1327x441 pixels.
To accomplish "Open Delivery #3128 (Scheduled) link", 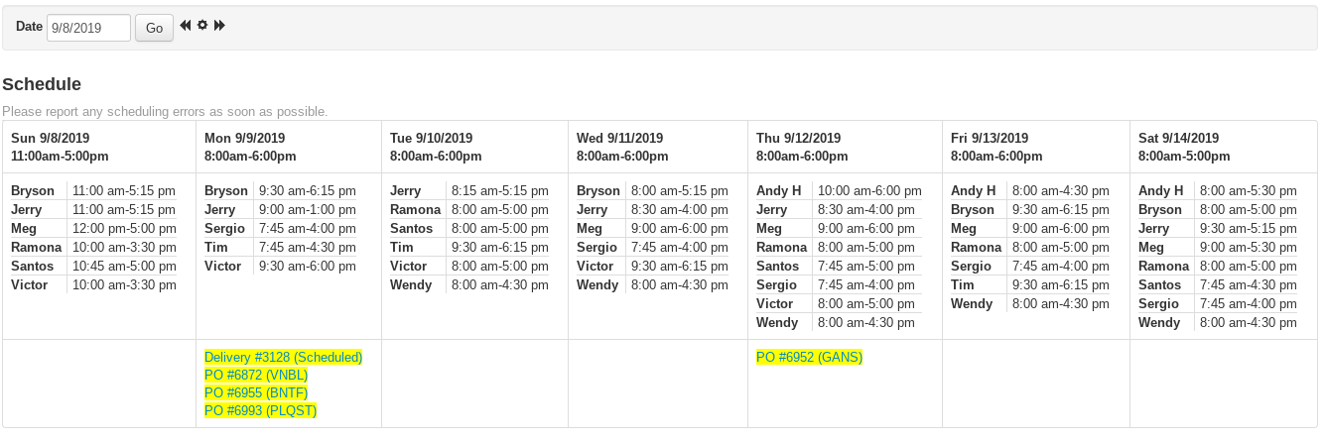I will [284, 357].
